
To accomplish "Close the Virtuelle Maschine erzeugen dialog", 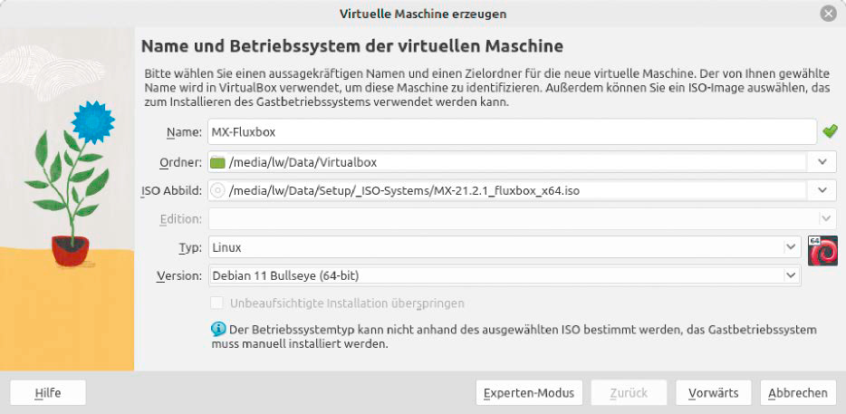I will (x=828, y=14).
